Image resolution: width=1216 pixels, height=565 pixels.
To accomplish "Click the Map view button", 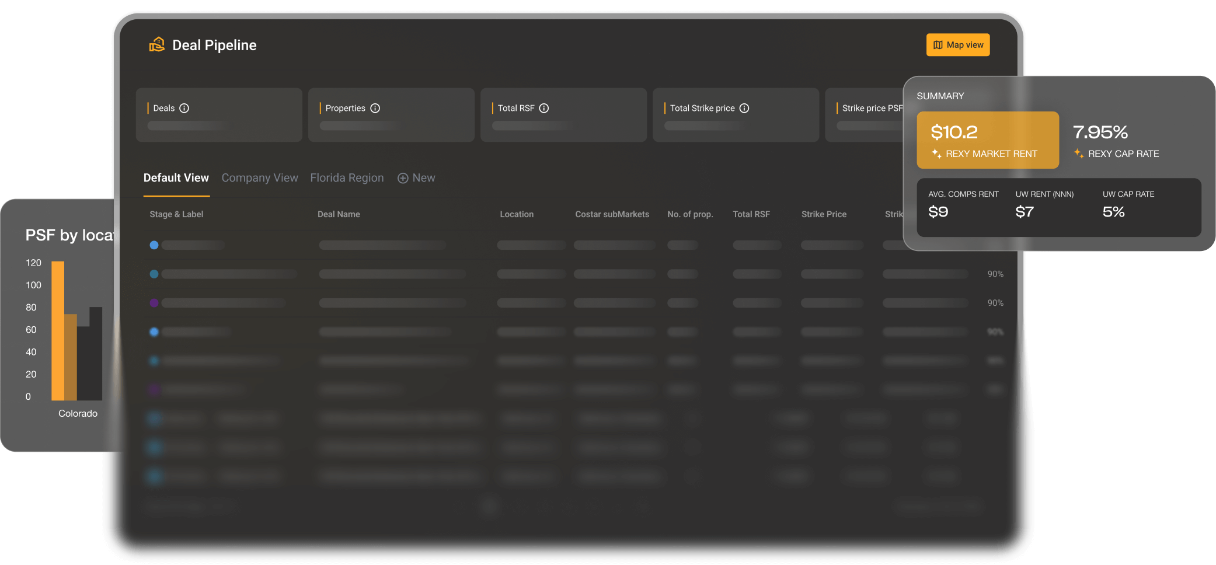I will [x=958, y=44].
